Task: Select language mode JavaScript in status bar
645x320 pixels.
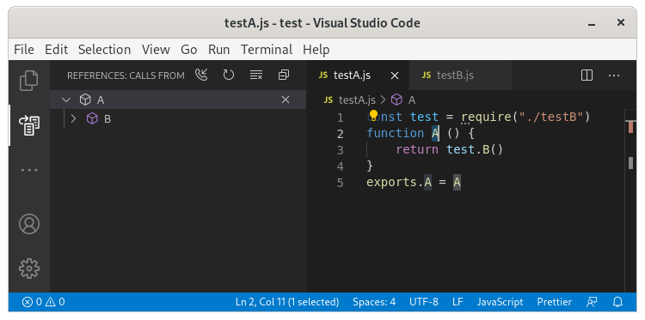Action: coord(500,302)
